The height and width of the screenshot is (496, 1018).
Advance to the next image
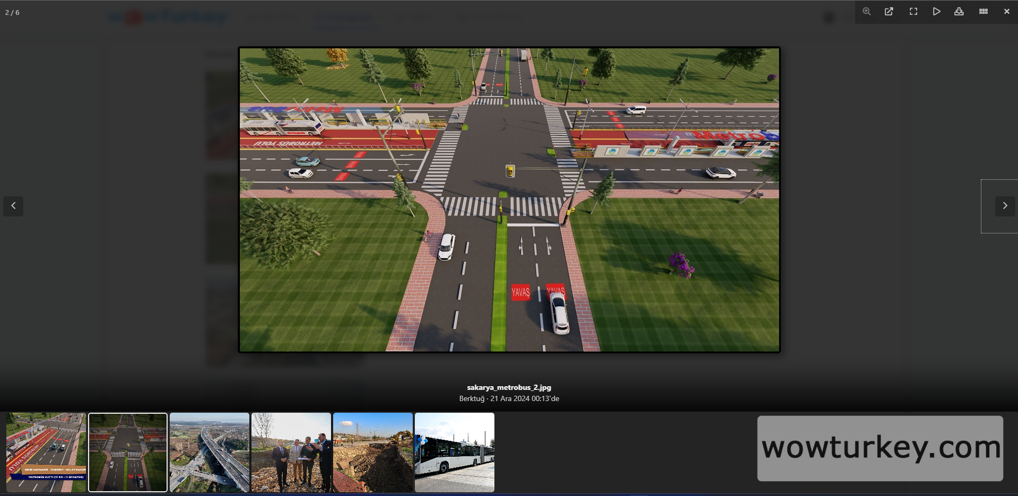[x=1004, y=206]
